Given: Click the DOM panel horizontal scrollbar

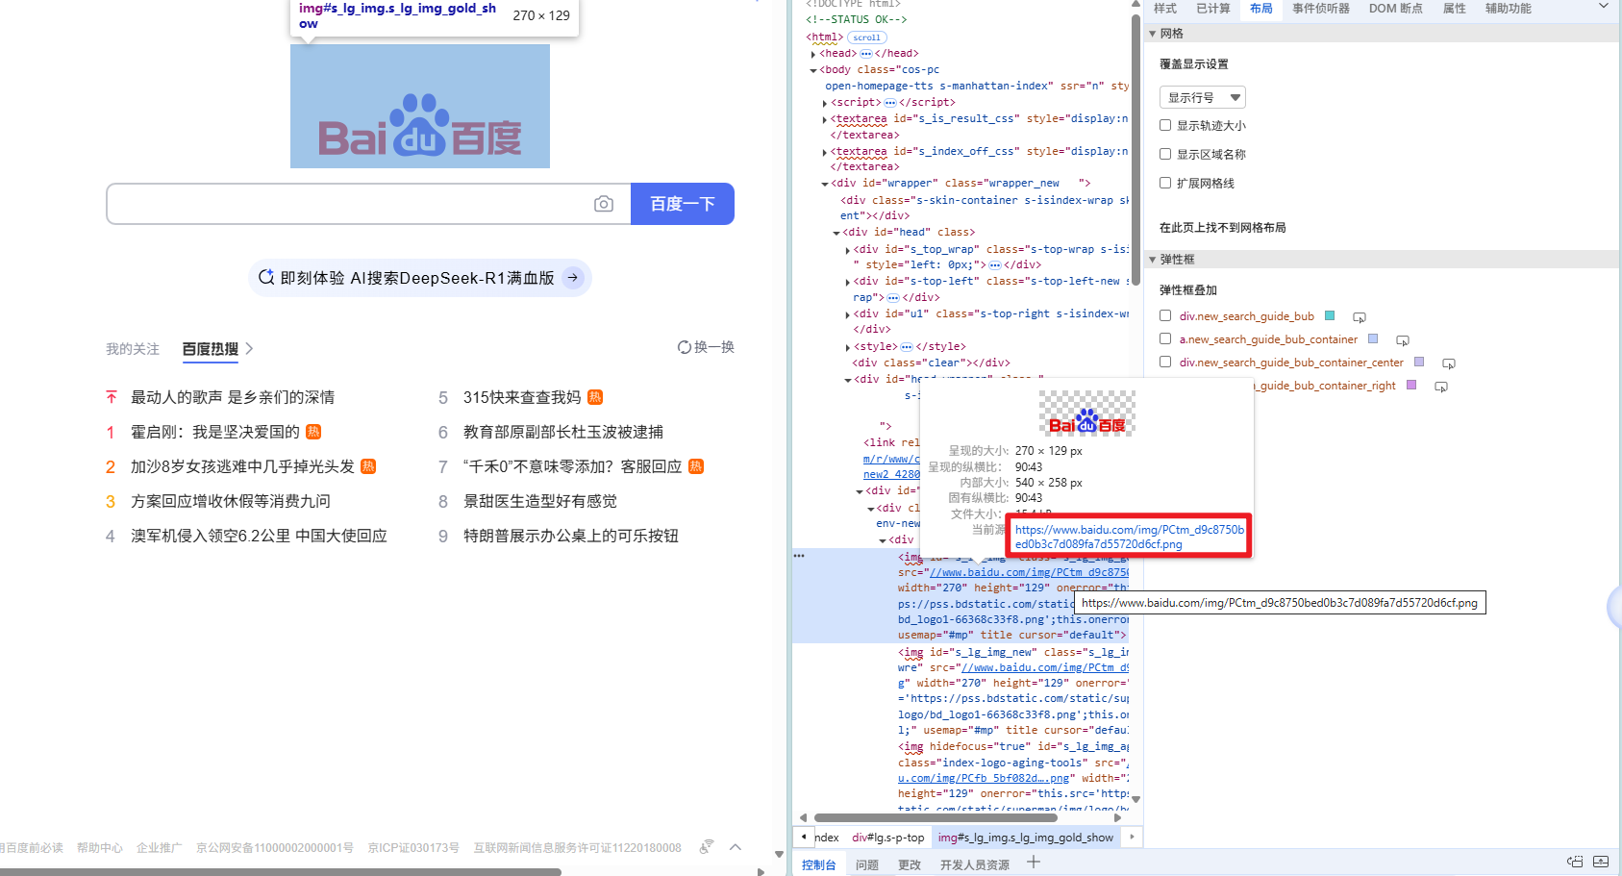Looking at the screenshot, I should pos(936,818).
